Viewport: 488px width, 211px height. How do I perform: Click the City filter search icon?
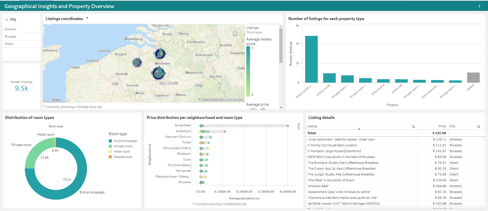click(x=7, y=20)
